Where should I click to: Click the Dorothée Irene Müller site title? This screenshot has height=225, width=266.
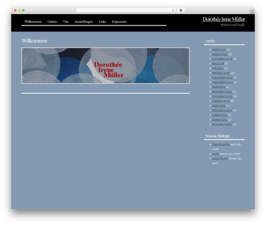coord(224,19)
